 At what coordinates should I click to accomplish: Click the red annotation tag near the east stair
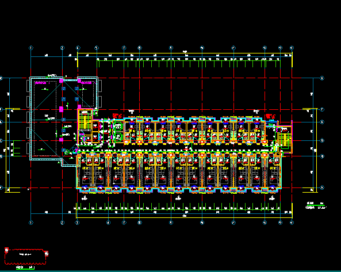270,116
